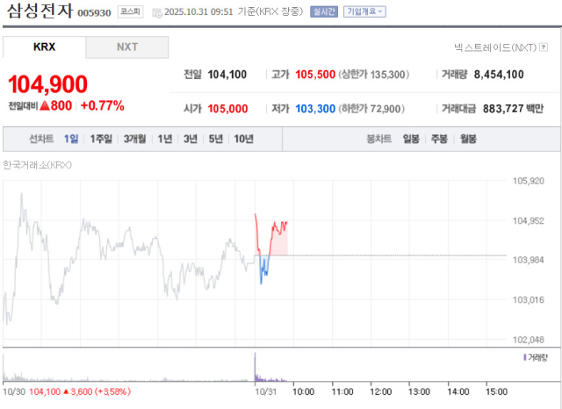Click the help icon next to 넥스트레이드(NXT)
Viewport: 562px width, 409px height.
pyautogui.click(x=553, y=47)
